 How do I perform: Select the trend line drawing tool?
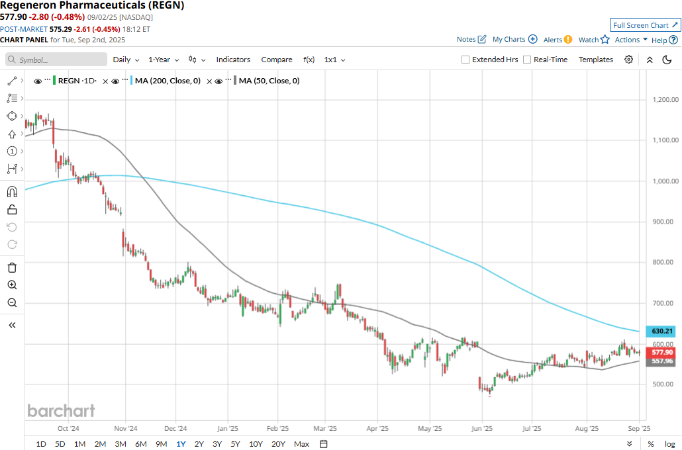click(12, 81)
